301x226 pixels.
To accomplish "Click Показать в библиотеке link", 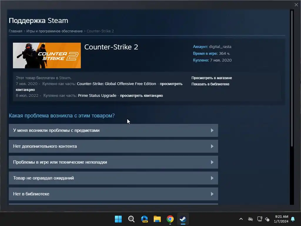I will tap(210, 84).
